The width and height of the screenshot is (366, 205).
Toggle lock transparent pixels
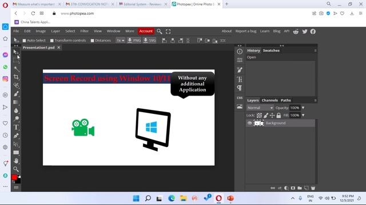click(259, 115)
